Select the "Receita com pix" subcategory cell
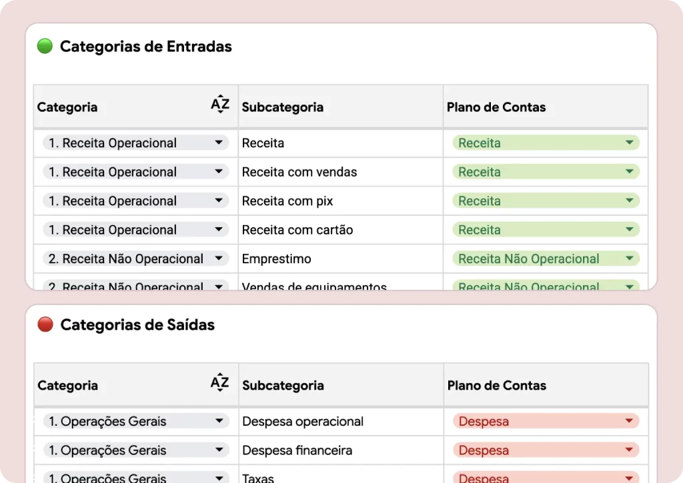 (341, 201)
